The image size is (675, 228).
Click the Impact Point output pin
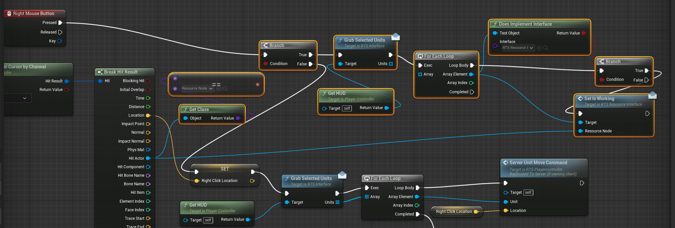click(x=148, y=124)
